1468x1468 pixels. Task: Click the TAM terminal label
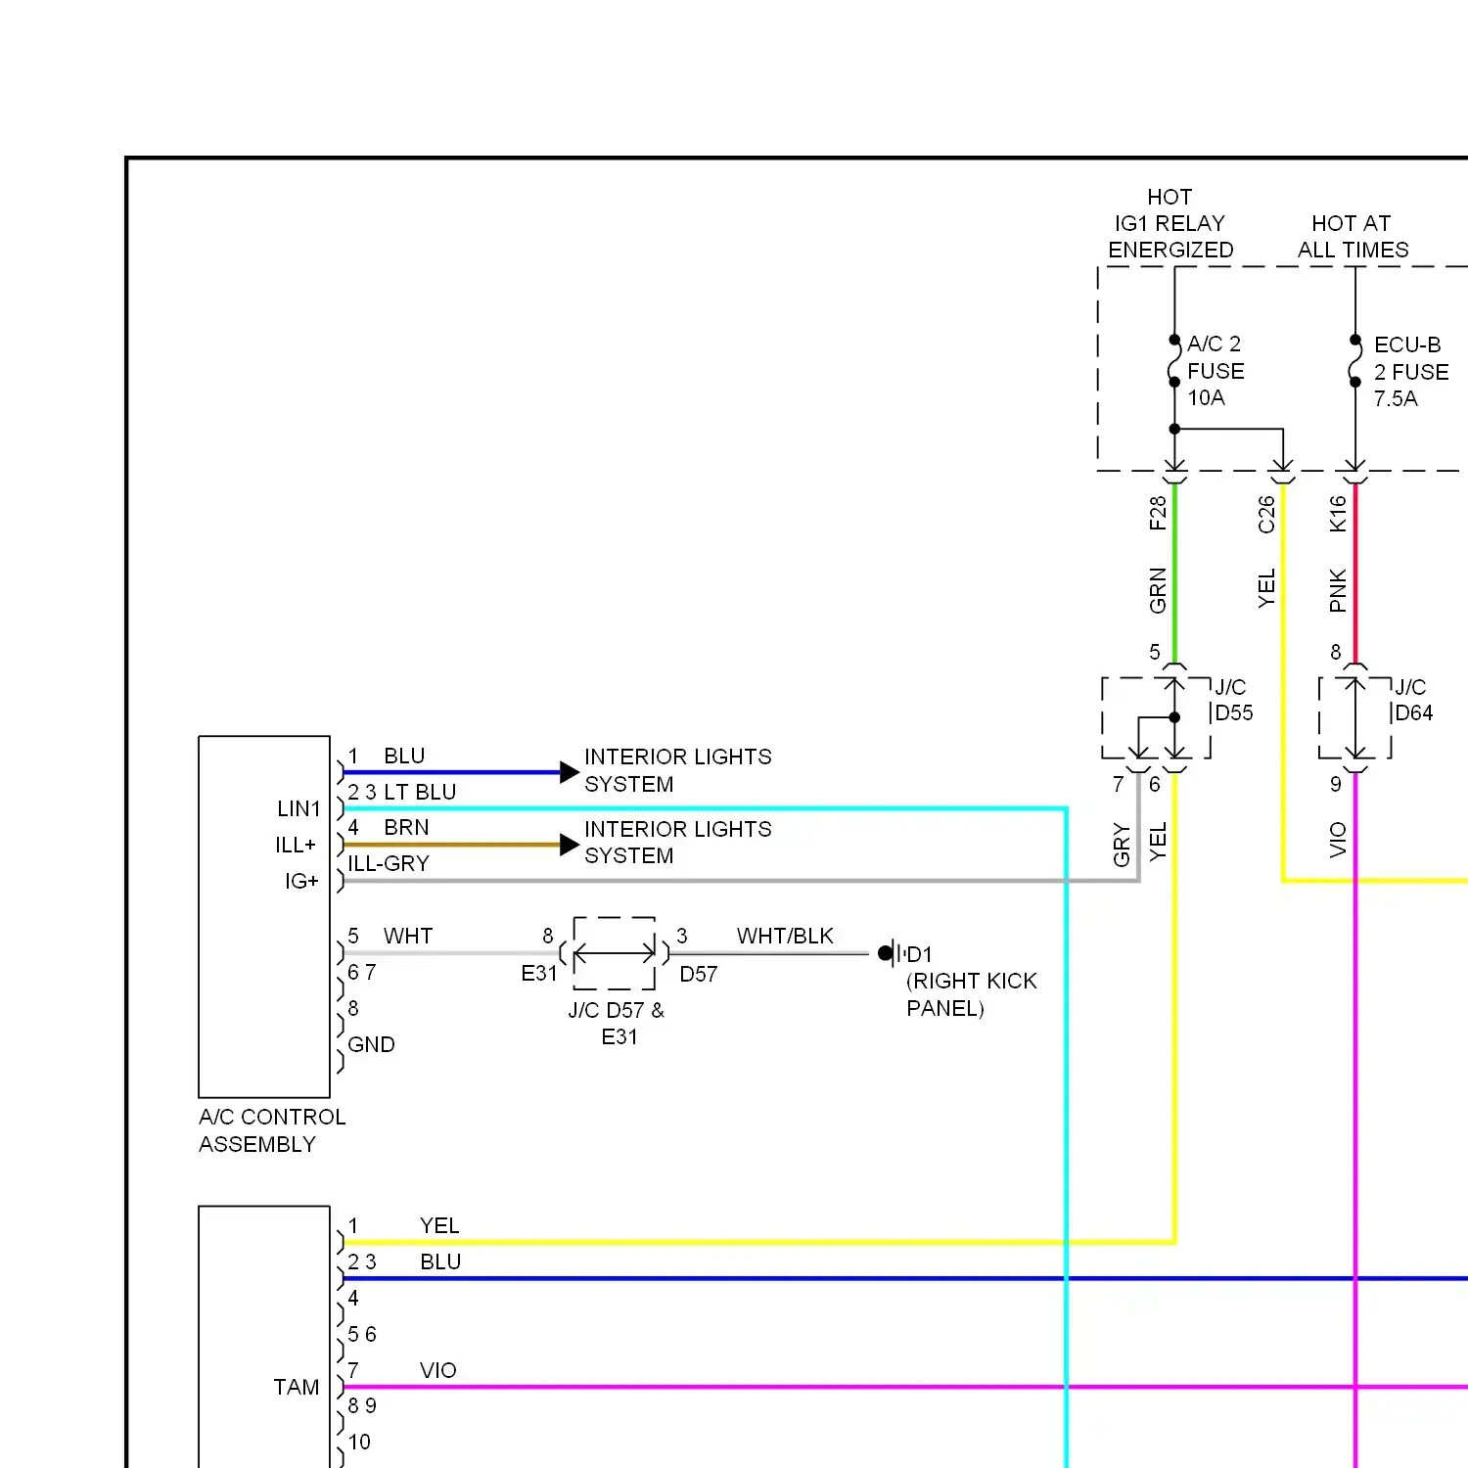[297, 1387]
